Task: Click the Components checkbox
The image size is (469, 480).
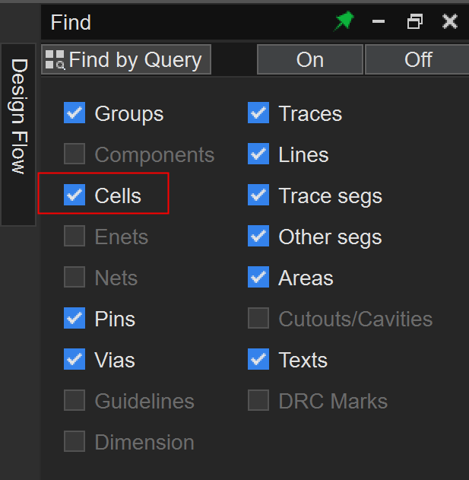Action: [x=74, y=154]
